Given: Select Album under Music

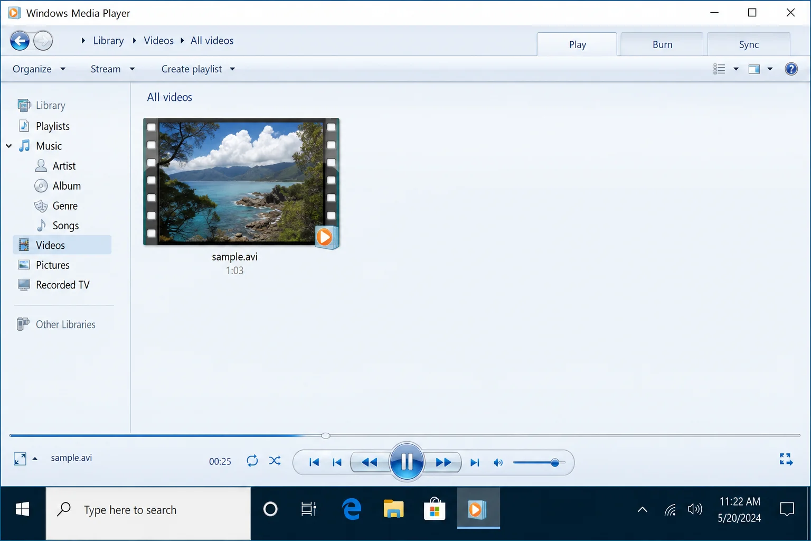Looking at the screenshot, I should tap(67, 186).
